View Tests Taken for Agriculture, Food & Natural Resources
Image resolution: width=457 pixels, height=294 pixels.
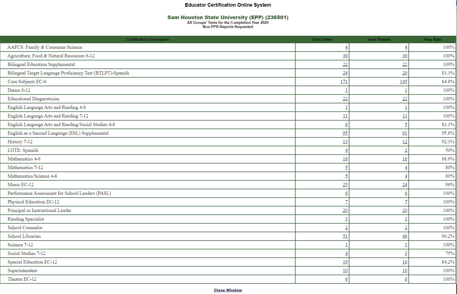345,56
